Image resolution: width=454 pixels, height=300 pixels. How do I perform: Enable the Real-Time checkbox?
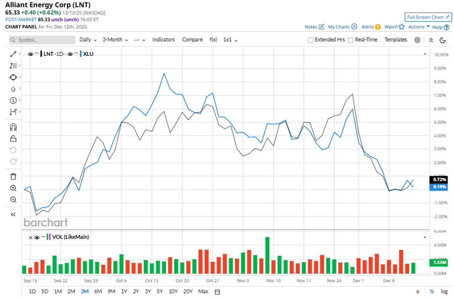[x=351, y=40]
